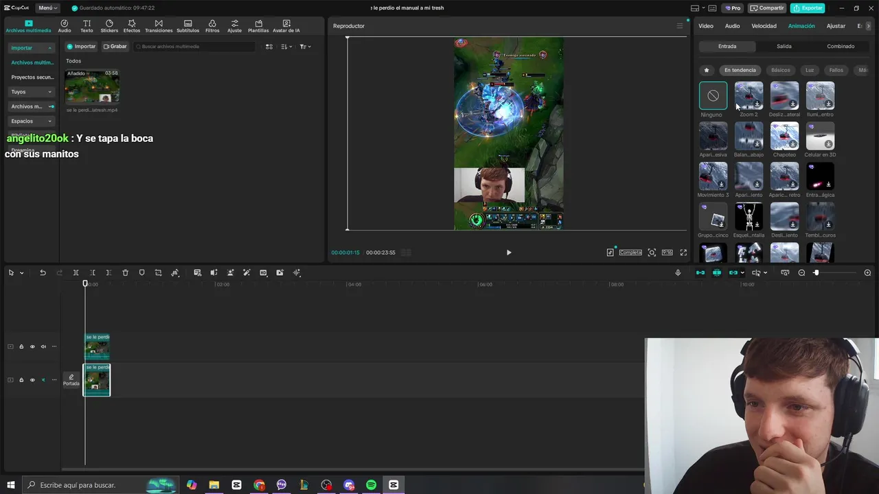Click the Exportar button
Image resolution: width=879 pixels, height=494 pixels.
click(808, 8)
